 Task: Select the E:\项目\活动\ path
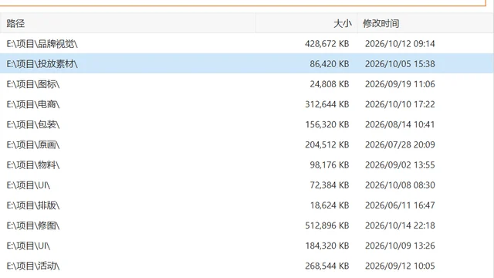[33, 266]
